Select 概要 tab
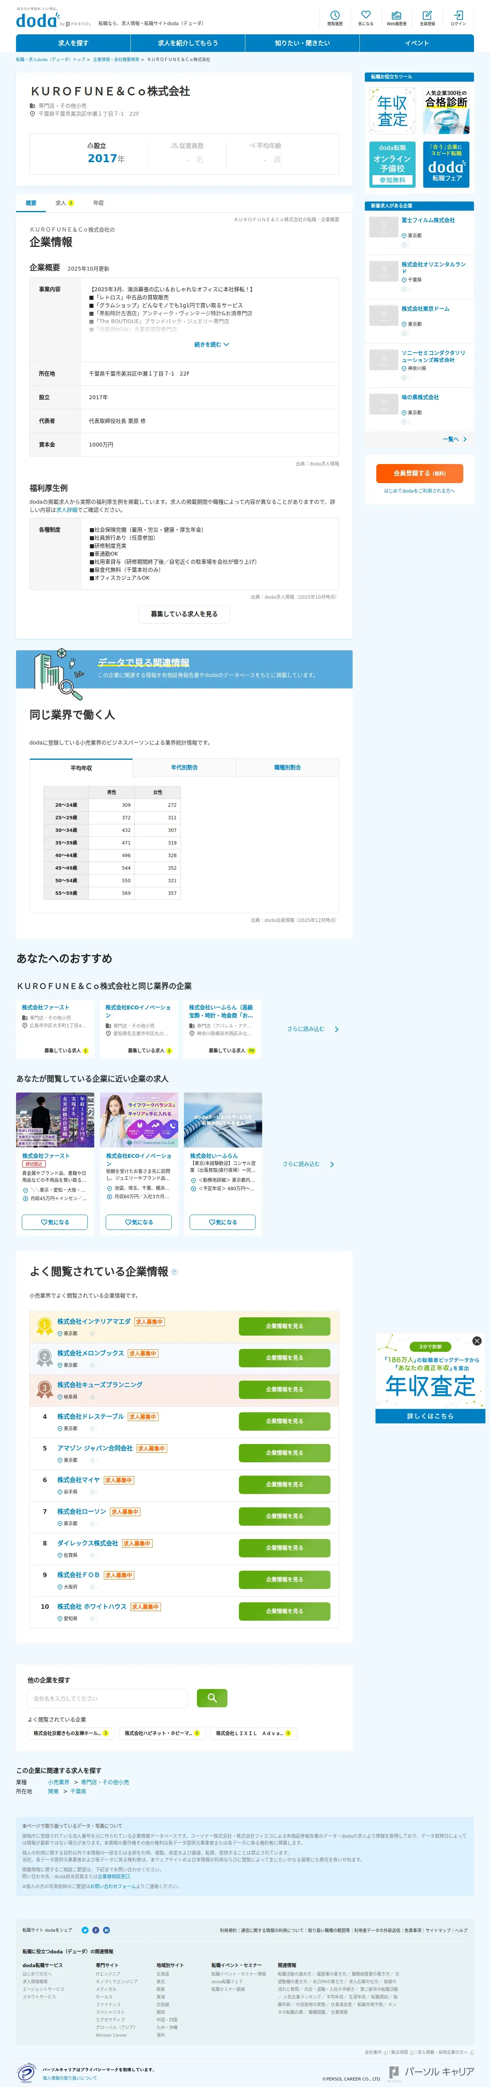Image resolution: width=490 pixels, height=2087 pixels. [x=31, y=203]
